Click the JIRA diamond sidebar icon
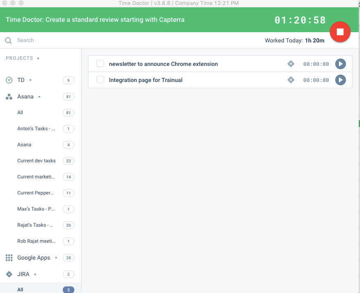Image resolution: width=360 pixels, height=293 pixels. (9, 274)
